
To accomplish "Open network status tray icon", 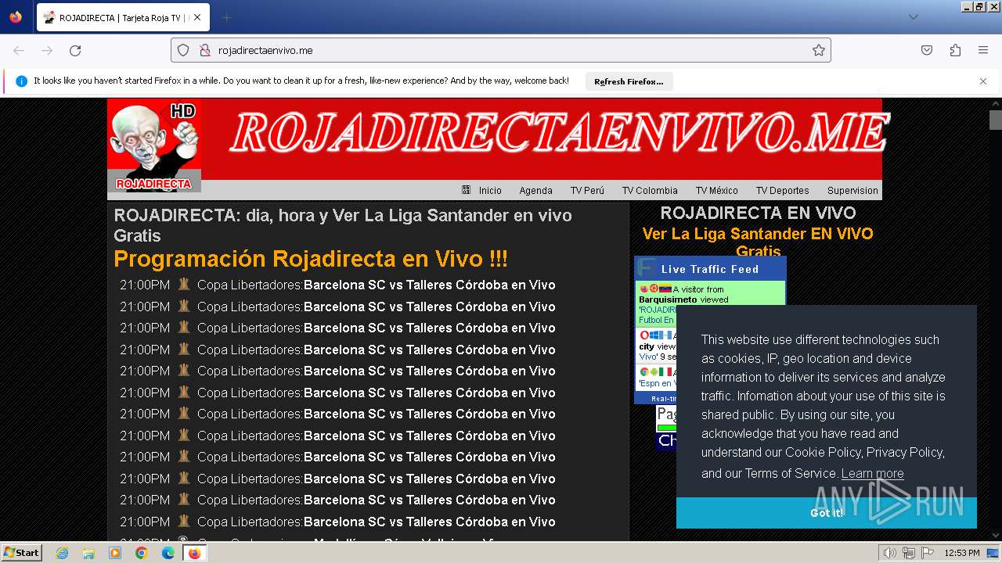I will [x=909, y=553].
